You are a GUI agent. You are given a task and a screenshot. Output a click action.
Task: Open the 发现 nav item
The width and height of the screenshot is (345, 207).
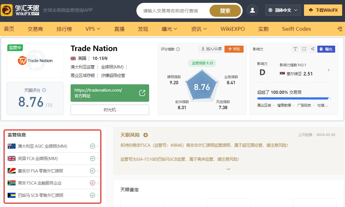pos(143,29)
